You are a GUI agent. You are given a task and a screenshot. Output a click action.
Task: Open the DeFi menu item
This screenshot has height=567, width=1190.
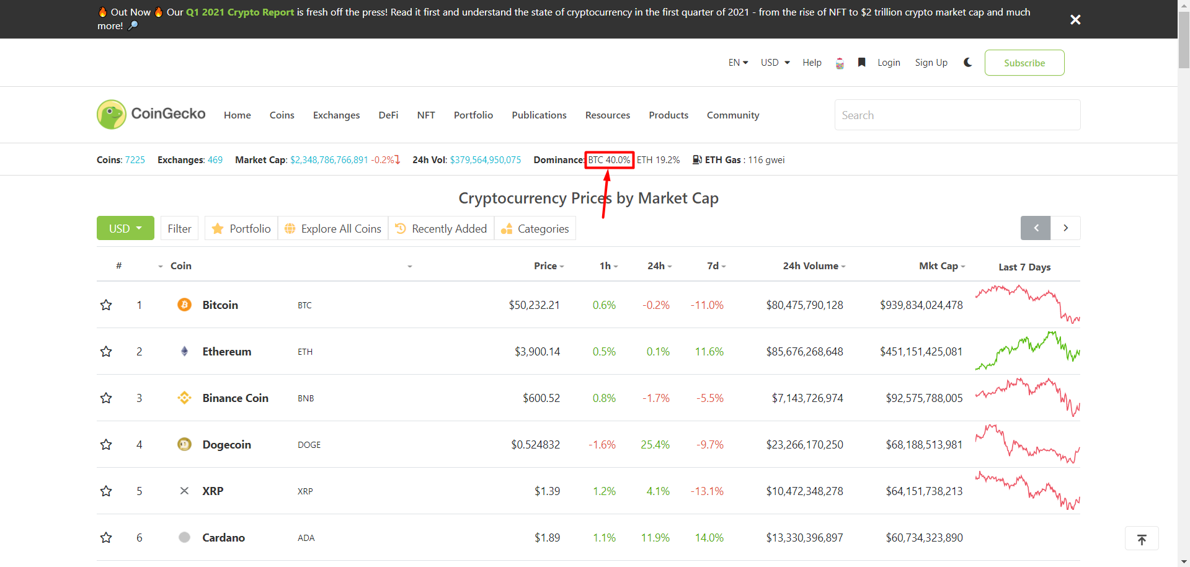(388, 115)
